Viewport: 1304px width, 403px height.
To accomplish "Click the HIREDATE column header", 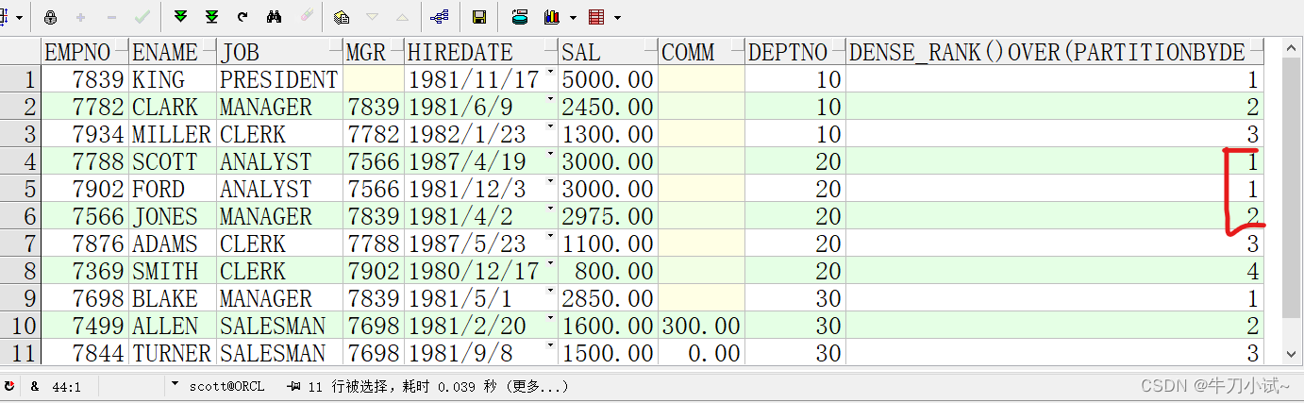I will (x=480, y=52).
